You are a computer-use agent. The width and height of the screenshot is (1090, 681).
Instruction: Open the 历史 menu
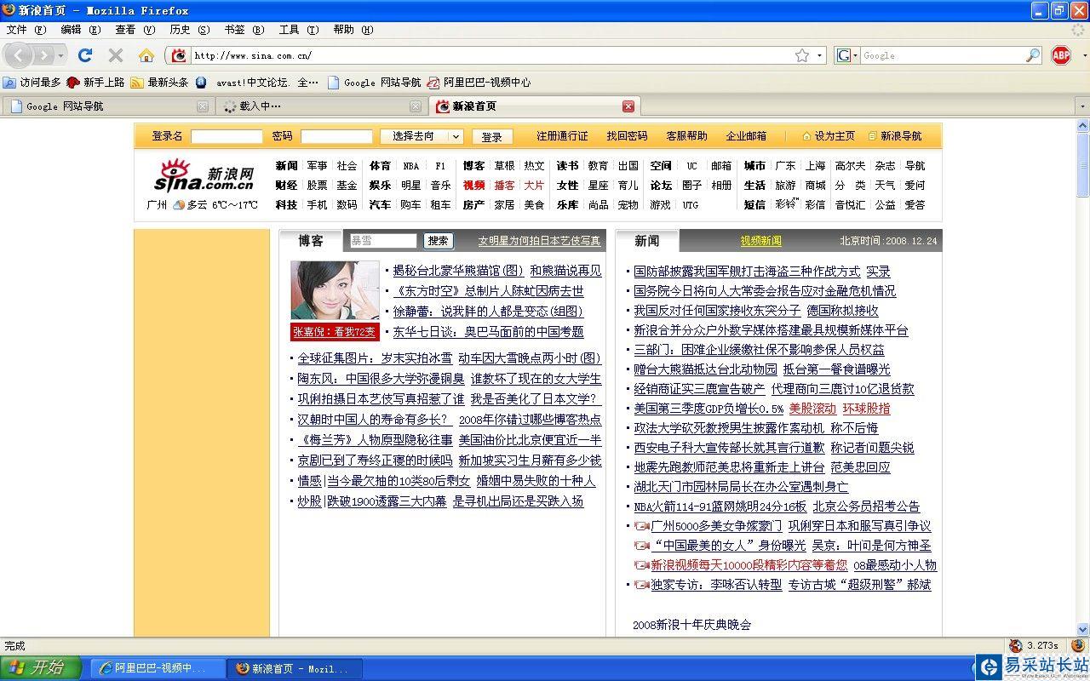pyautogui.click(x=190, y=30)
